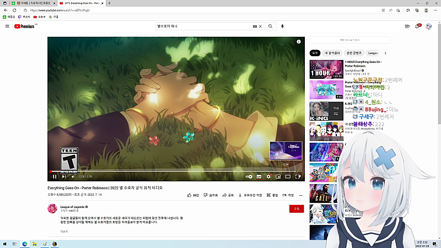Click the browser address bar URL

60,10
